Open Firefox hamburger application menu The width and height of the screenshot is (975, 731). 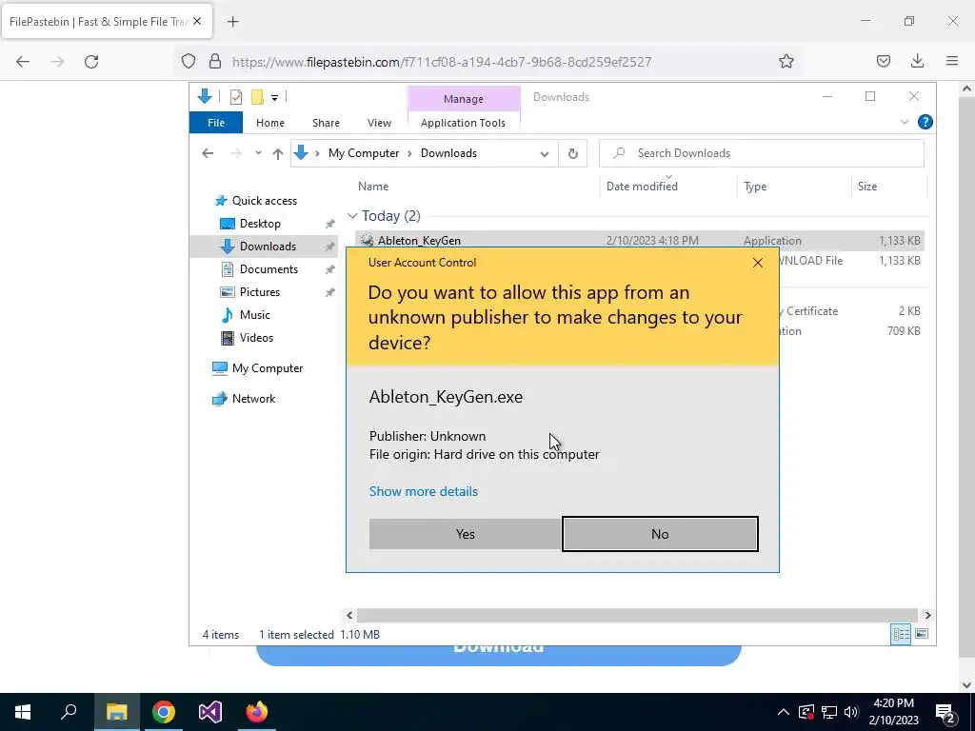tap(952, 61)
